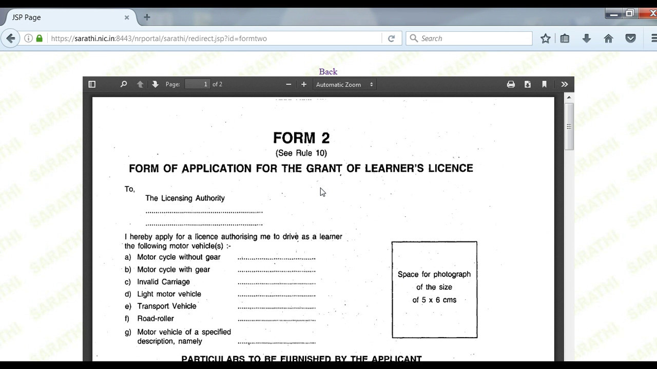The image size is (657, 369).
Task: Open the Automatic Zoom dropdown
Action: (344, 85)
